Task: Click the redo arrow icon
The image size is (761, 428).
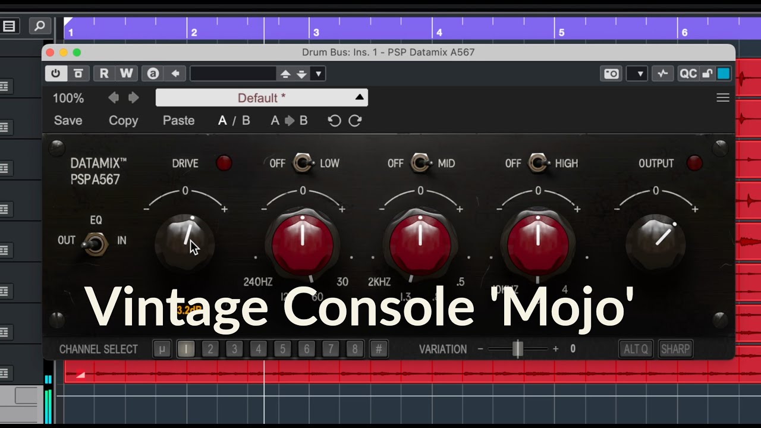Action: (x=355, y=121)
